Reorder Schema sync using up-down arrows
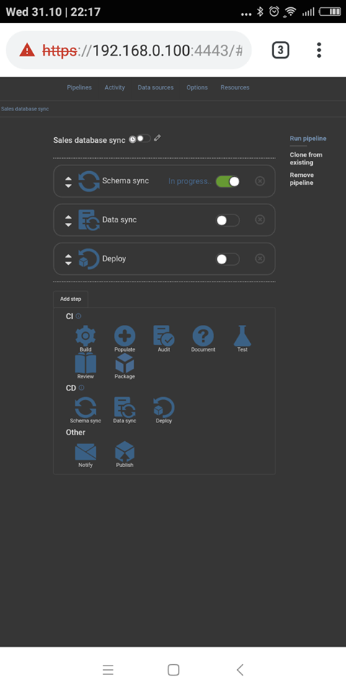346x693 pixels. tap(68, 182)
